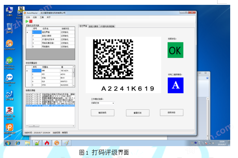Click variable table scroll-down arrow
238x158 pixels.
click(74, 86)
